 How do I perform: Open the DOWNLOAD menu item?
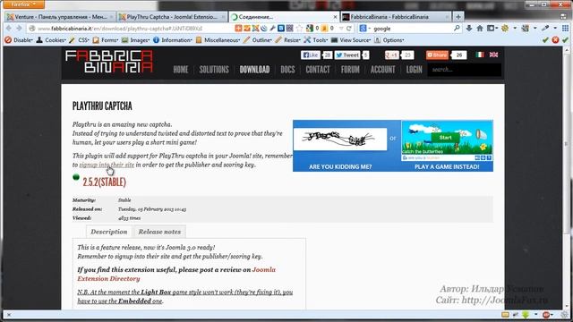pos(254,70)
